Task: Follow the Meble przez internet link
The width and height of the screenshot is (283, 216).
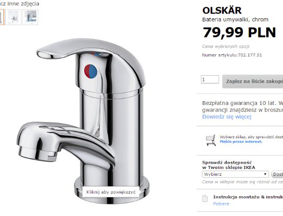Action: pyautogui.click(x=241, y=142)
